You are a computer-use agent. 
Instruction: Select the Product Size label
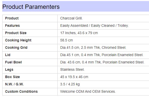click(16, 33)
